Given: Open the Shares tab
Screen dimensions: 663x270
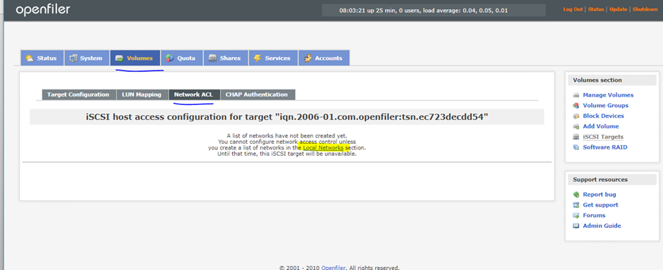Looking at the screenshot, I should coord(226,59).
